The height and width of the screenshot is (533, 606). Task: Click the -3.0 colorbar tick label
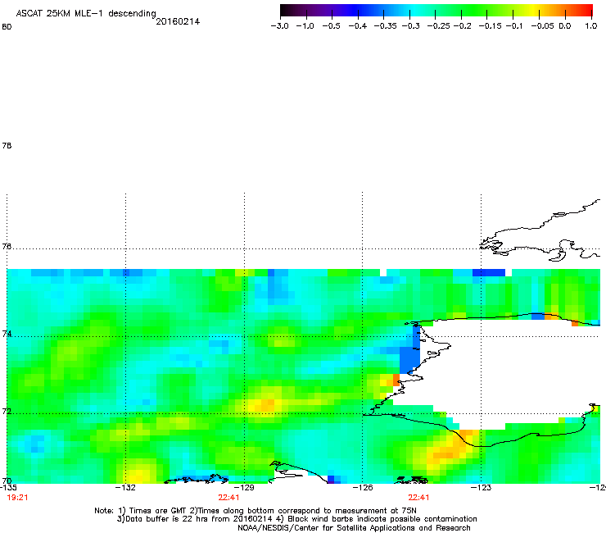[x=279, y=26]
